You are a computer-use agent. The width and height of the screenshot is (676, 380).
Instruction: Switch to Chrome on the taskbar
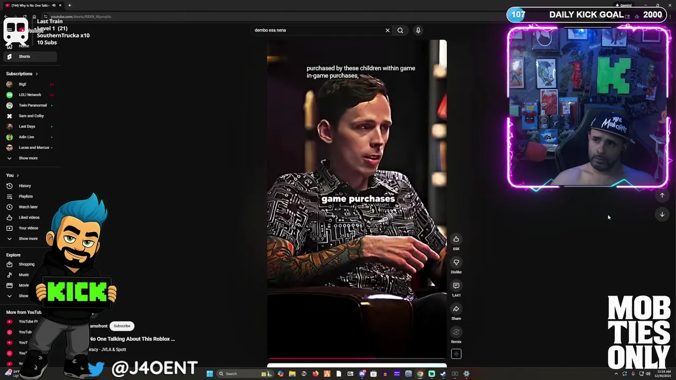coord(420,374)
